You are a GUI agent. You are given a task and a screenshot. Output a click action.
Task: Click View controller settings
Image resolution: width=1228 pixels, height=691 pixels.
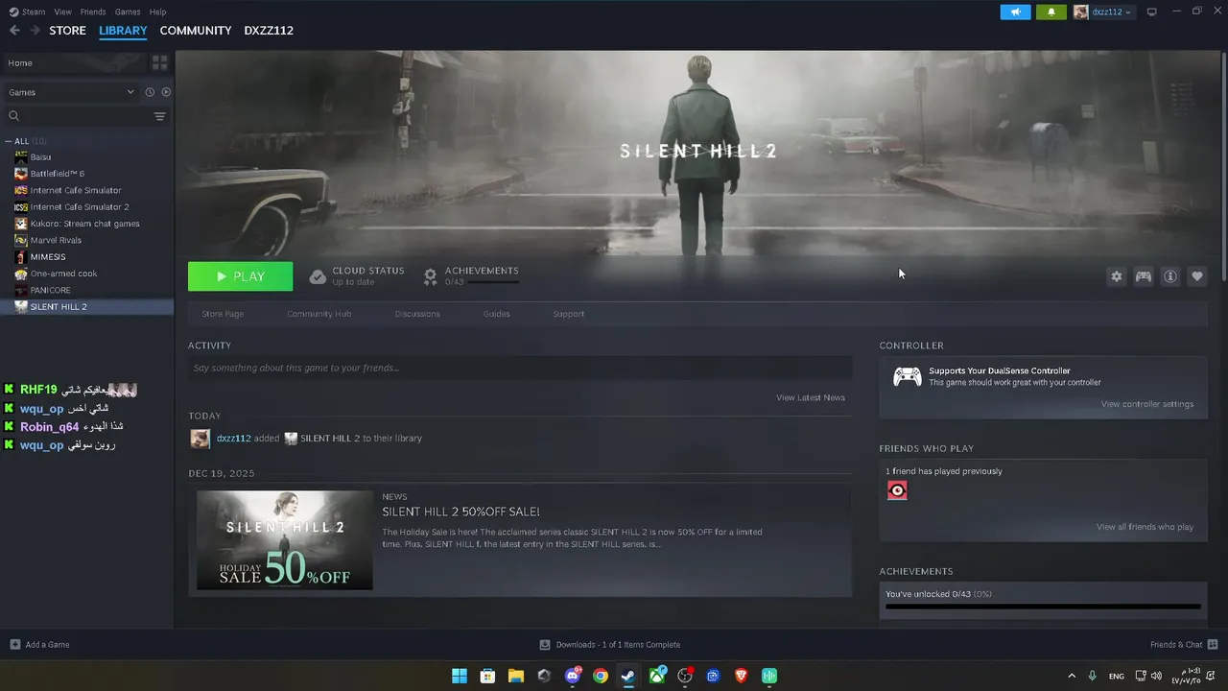[x=1147, y=404]
